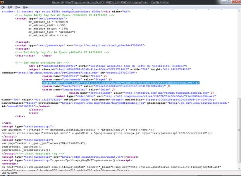Image resolution: width=241 pixels, height=176 pixels.
Task: Click the Firefox icon in title bar
Action: 2,2
